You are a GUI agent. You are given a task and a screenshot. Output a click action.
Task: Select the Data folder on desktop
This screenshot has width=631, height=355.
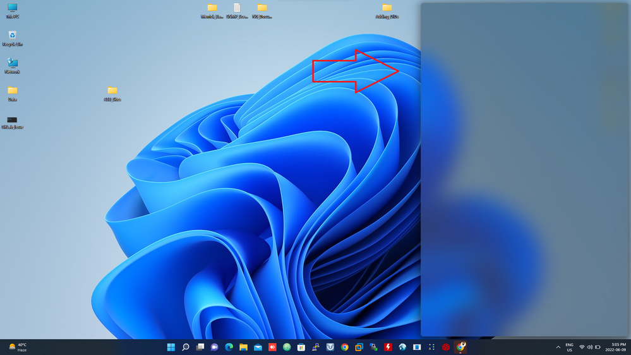(x=13, y=93)
